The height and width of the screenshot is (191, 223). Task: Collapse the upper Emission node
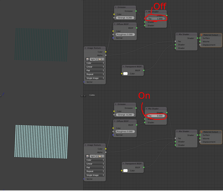116,7
